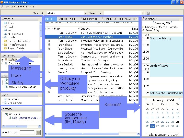The image size is (184, 138).
Task: Open the Help menu
Action: coord(34,6)
